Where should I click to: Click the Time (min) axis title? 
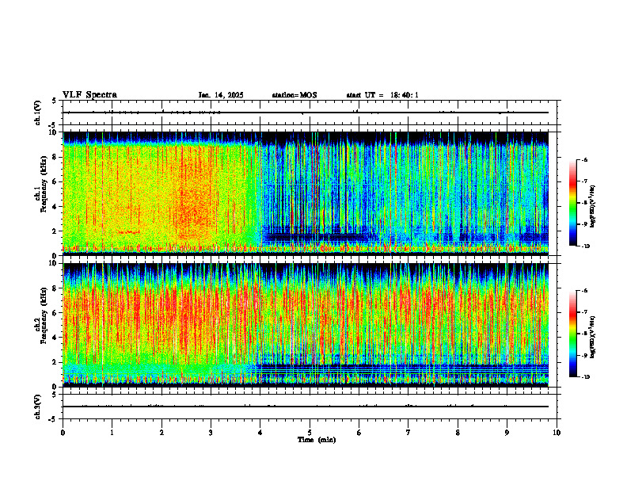pos(317,440)
